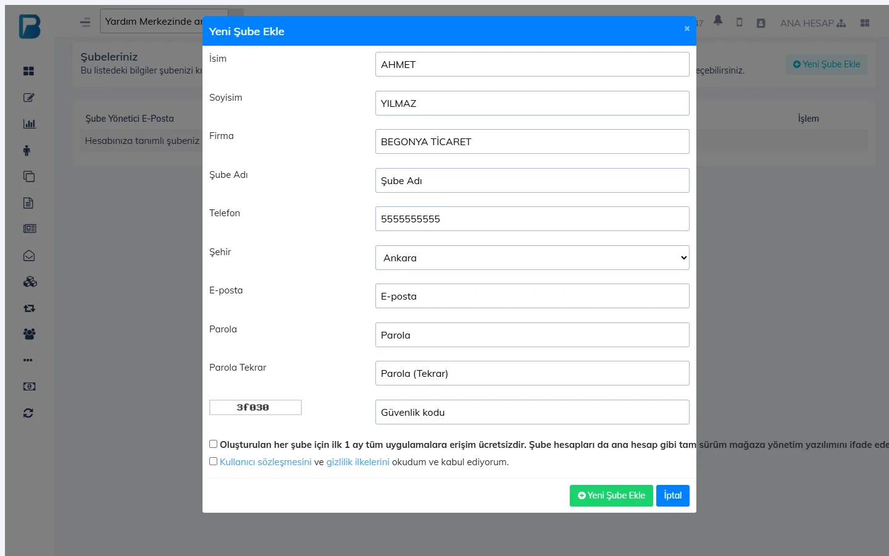Open the Kullanıcı sözleşmesini link

265,462
